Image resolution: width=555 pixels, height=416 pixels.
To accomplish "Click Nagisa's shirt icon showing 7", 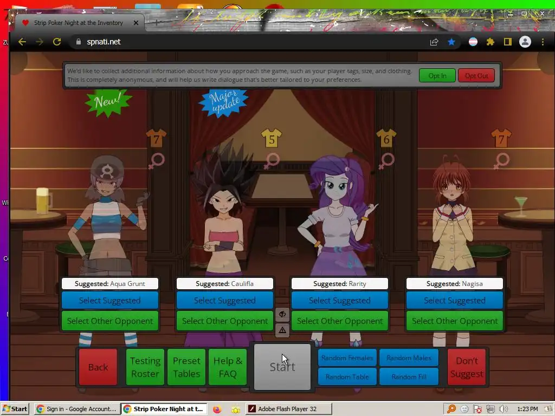I will (501, 138).
